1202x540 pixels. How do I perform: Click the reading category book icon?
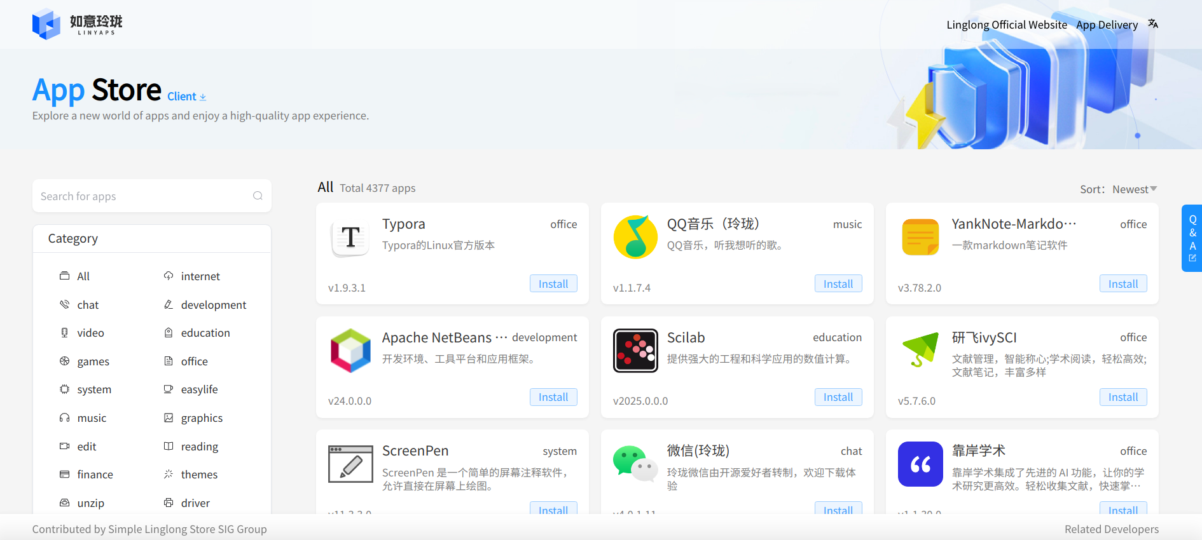tap(169, 446)
